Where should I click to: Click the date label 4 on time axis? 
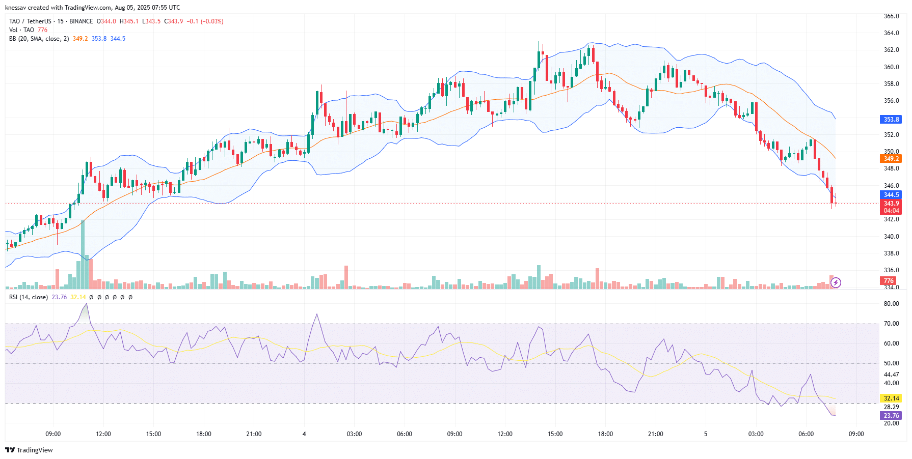coord(304,434)
